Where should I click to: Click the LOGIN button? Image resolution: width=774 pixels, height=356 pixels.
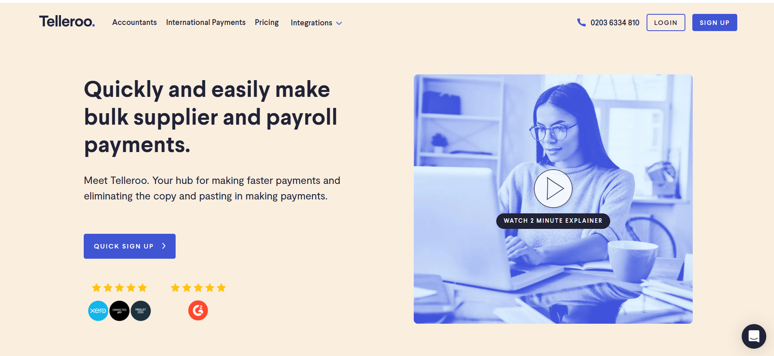pyautogui.click(x=666, y=22)
